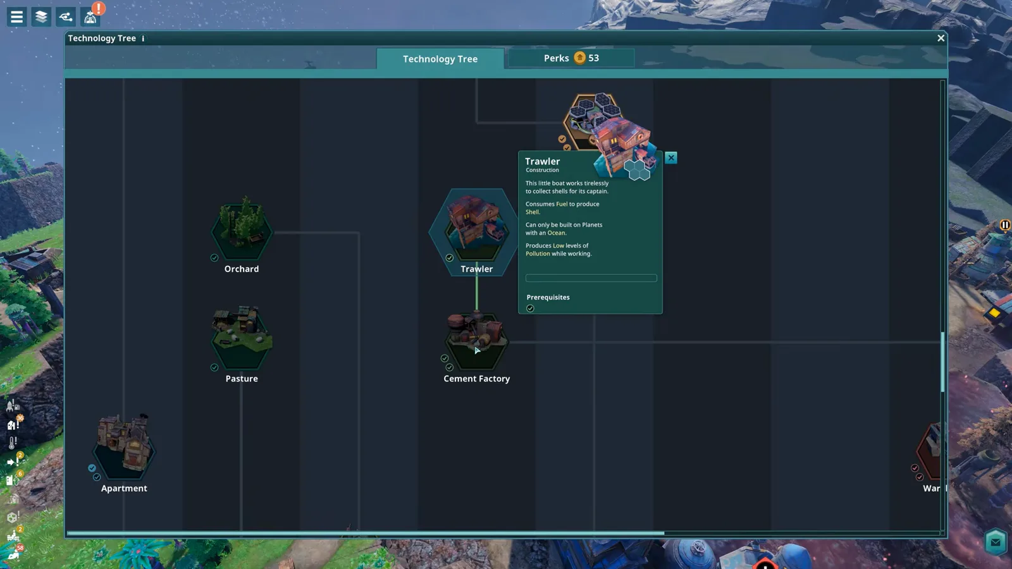Click the 'Cement Factory' label

coord(476,379)
